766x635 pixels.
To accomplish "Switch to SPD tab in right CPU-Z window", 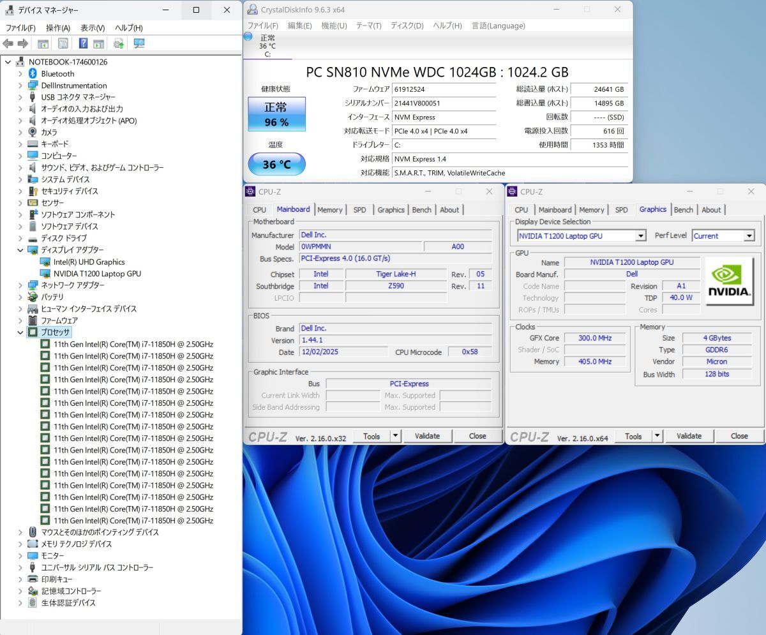I will click(621, 210).
